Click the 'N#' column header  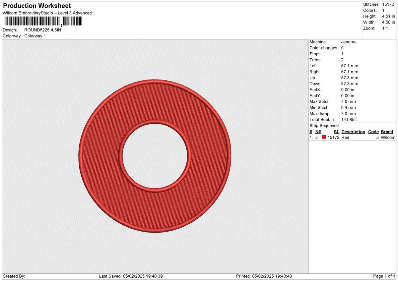[x=318, y=132]
